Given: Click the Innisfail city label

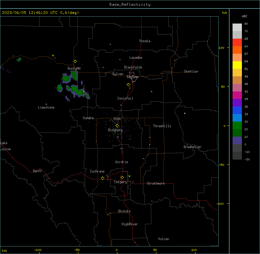Looking at the screenshot, I should (x=125, y=98).
